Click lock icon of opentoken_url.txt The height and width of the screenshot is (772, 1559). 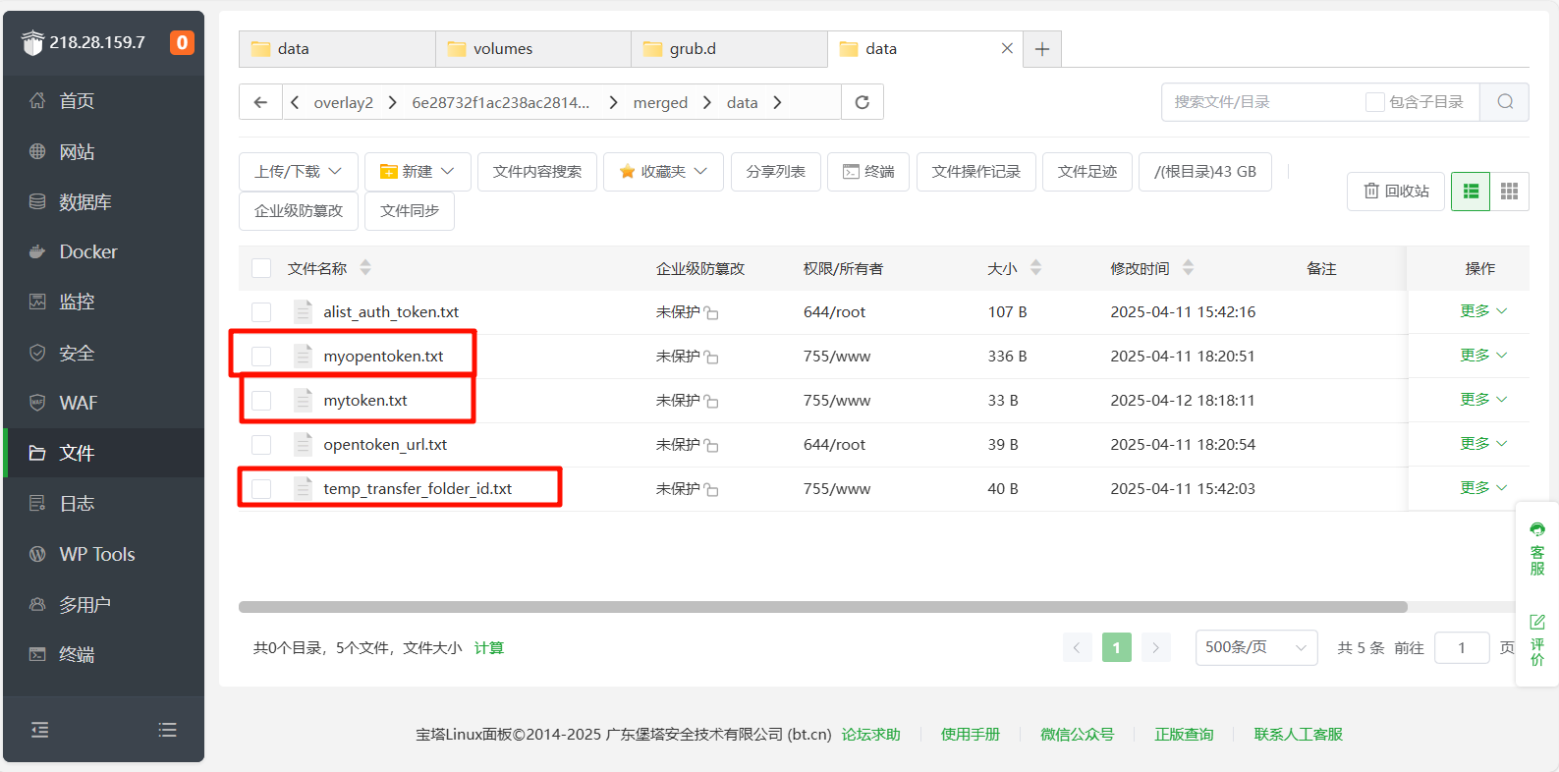[x=711, y=446]
